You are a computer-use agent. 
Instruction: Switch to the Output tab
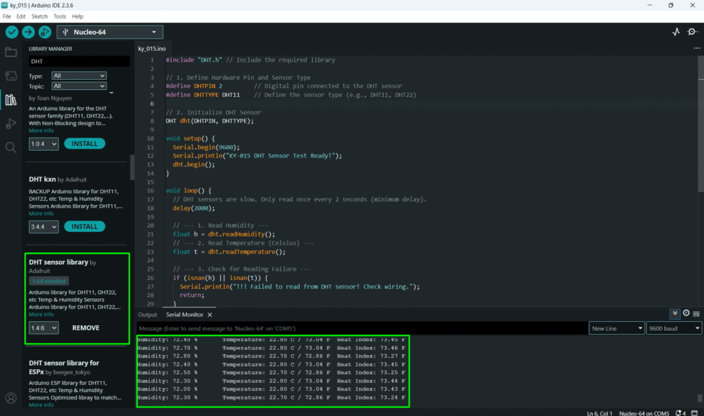click(147, 314)
